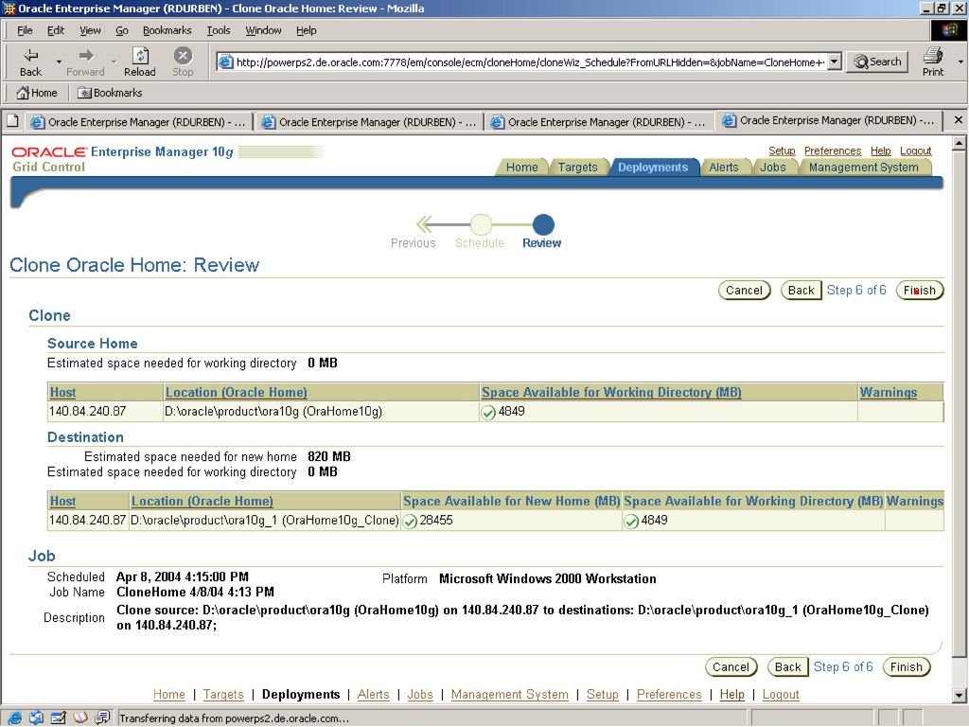Sort by Location in the Source Home table

[x=236, y=393]
